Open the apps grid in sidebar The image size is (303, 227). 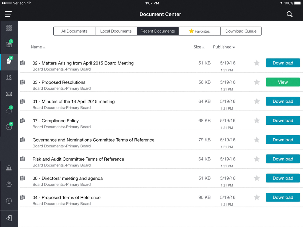pos(9,28)
